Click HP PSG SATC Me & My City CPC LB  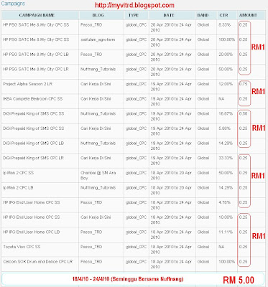(x=36, y=55)
